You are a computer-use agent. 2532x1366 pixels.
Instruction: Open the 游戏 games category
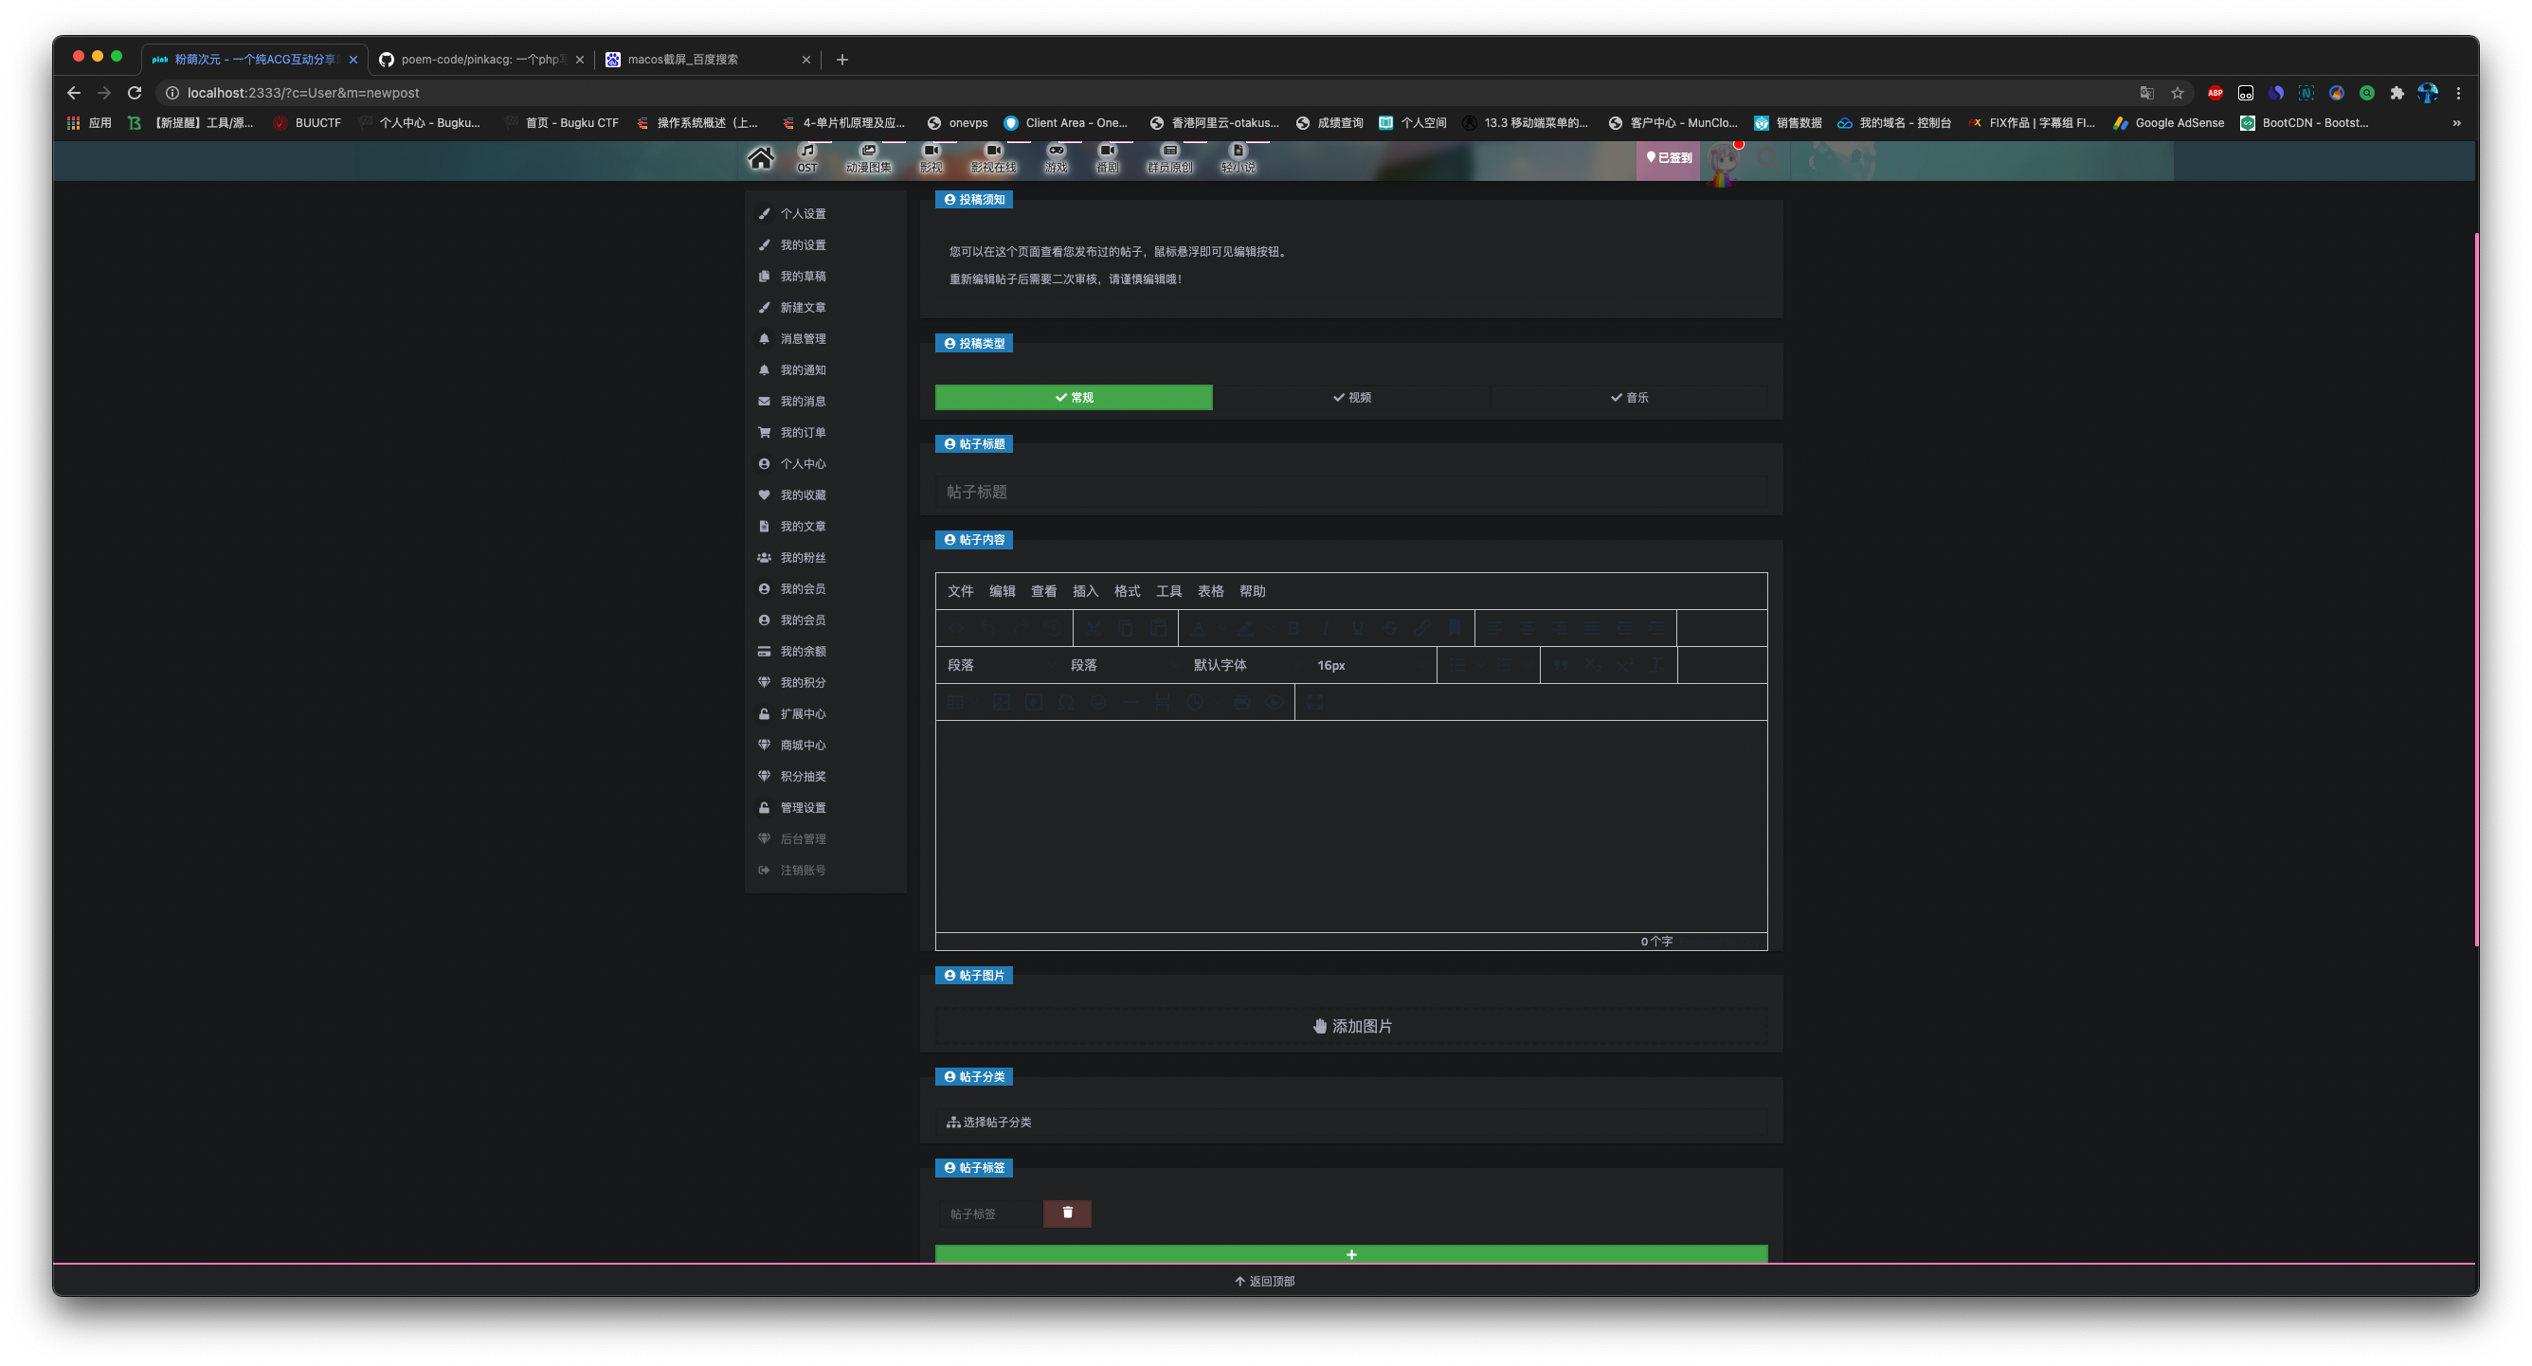[1056, 158]
